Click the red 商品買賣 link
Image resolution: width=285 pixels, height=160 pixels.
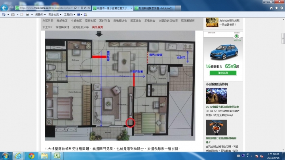[97, 27]
